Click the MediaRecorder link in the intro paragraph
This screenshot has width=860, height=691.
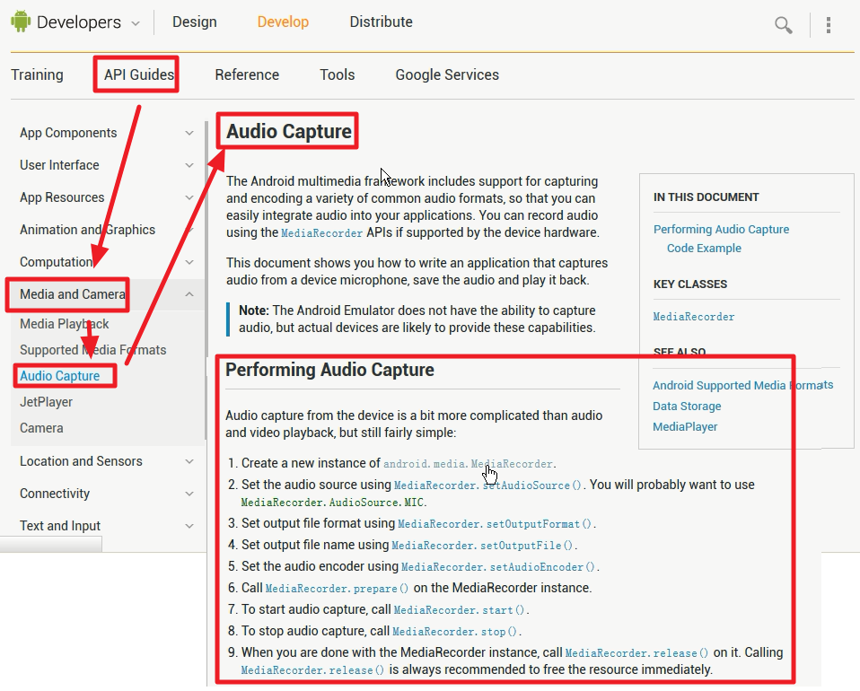322,233
